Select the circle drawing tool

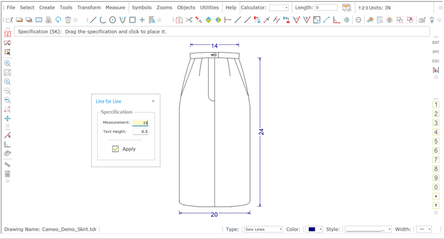112,20
